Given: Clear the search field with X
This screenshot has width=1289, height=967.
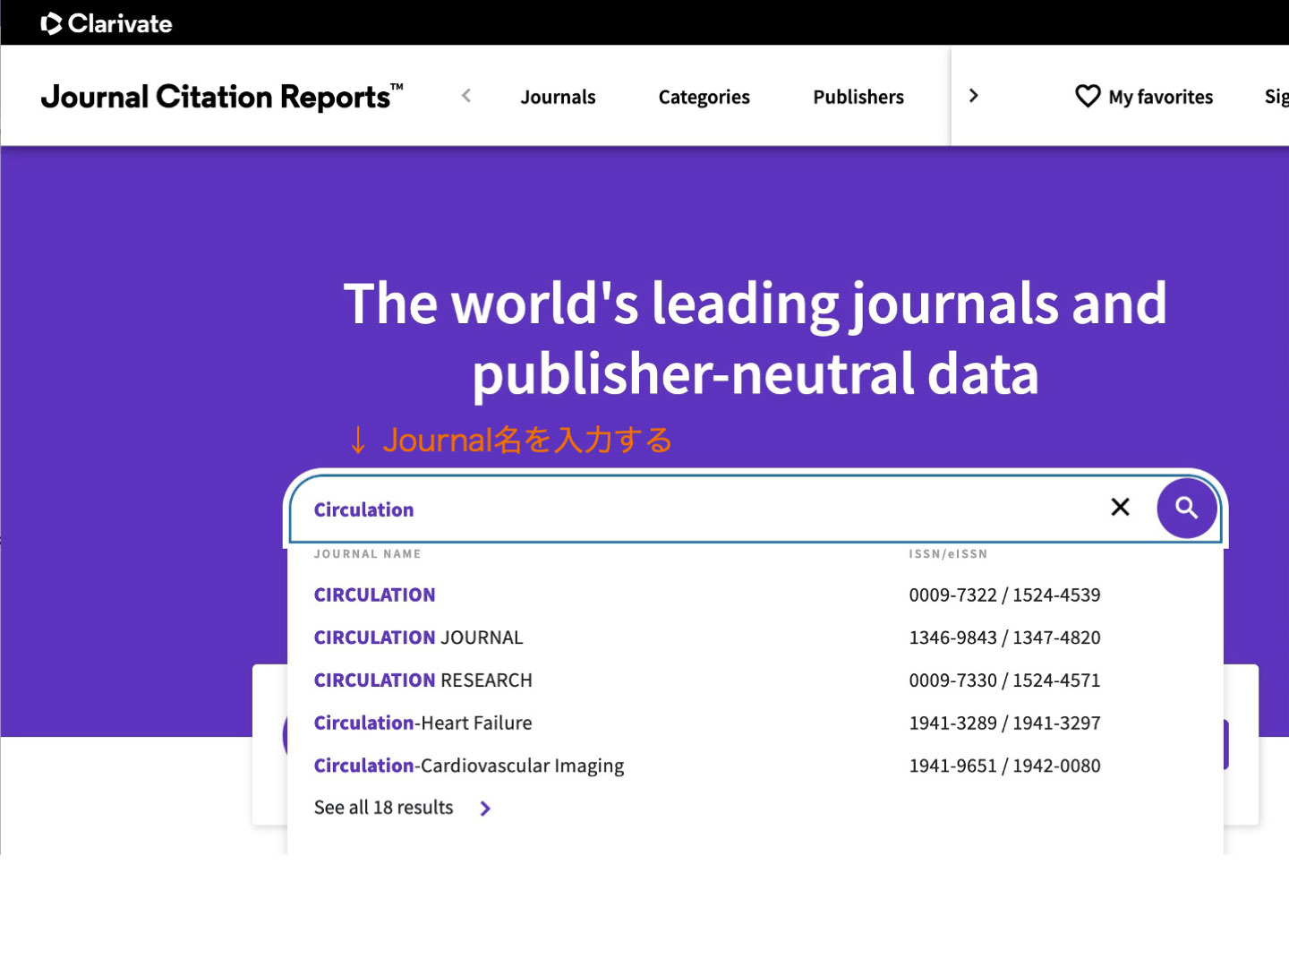Looking at the screenshot, I should point(1120,507).
